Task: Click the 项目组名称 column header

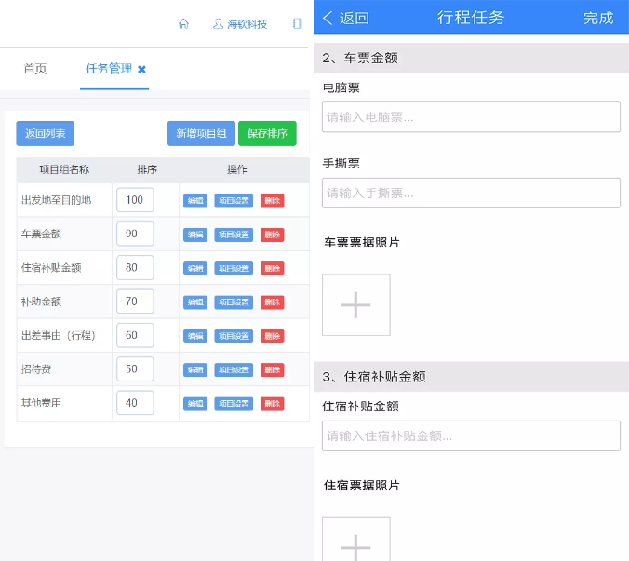Action: click(64, 169)
